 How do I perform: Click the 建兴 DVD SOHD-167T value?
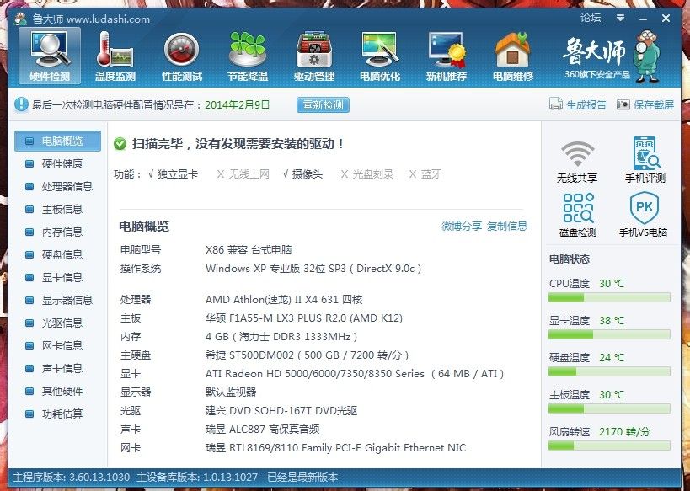(281, 411)
